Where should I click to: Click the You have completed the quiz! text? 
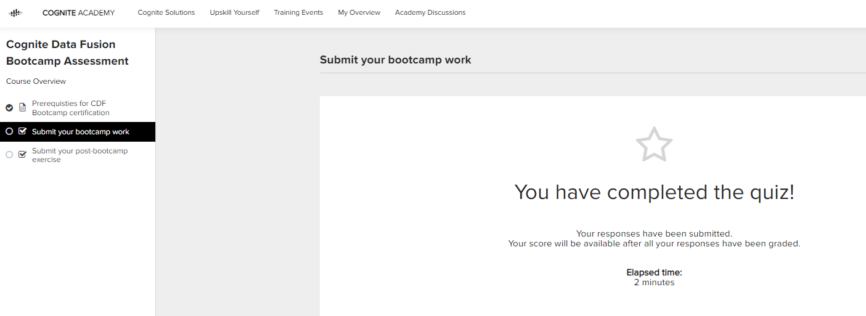click(x=654, y=192)
